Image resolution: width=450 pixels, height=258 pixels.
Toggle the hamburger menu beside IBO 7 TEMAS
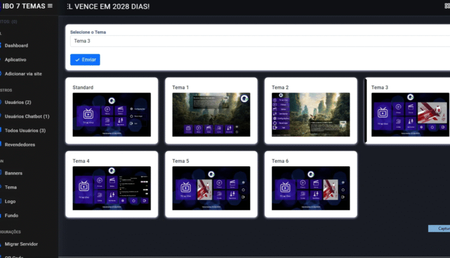point(50,6)
